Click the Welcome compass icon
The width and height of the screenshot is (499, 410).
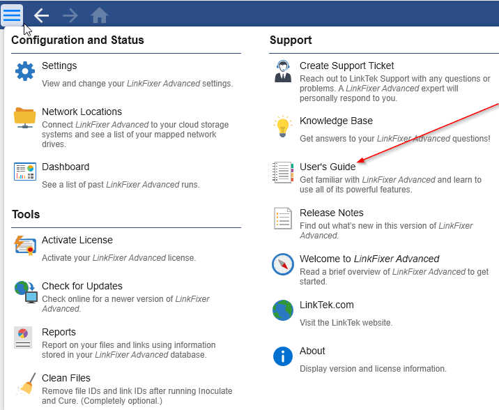tap(283, 264)
